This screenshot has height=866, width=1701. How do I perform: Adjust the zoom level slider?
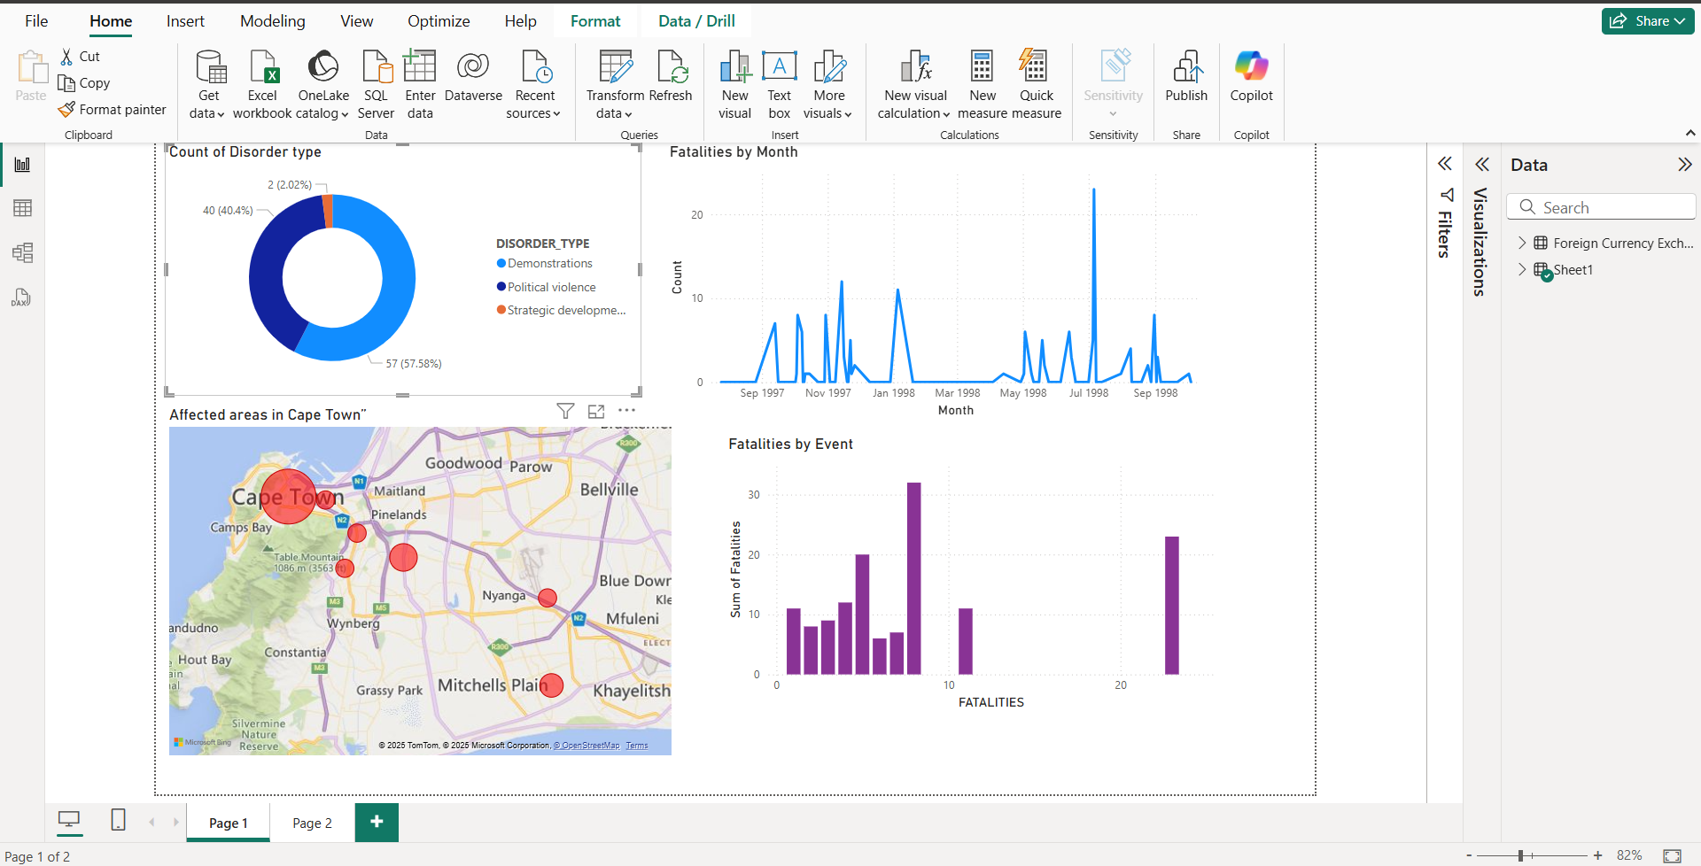(1520, 855)
